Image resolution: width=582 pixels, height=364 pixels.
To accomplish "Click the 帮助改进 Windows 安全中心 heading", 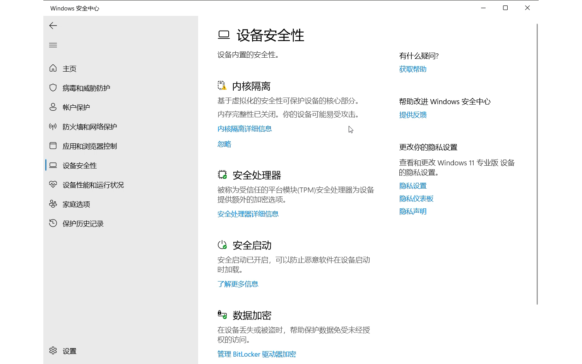I will click(445, 101).
